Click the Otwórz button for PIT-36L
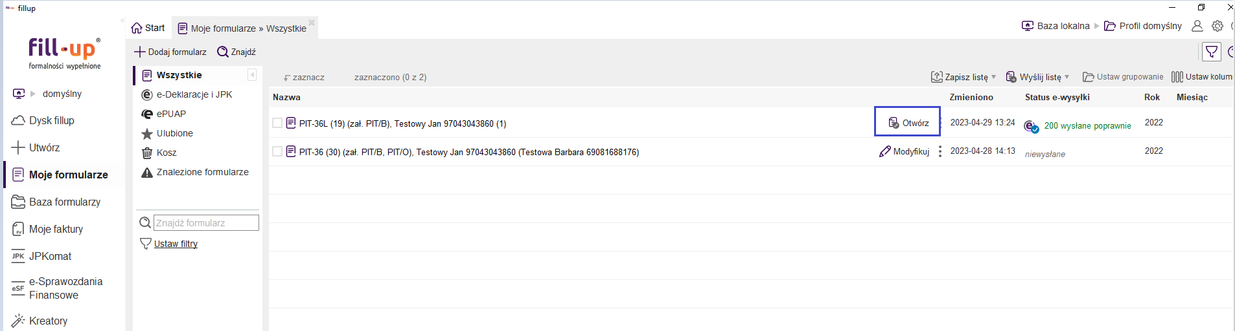1235x331 pixels. pos(907,122)
